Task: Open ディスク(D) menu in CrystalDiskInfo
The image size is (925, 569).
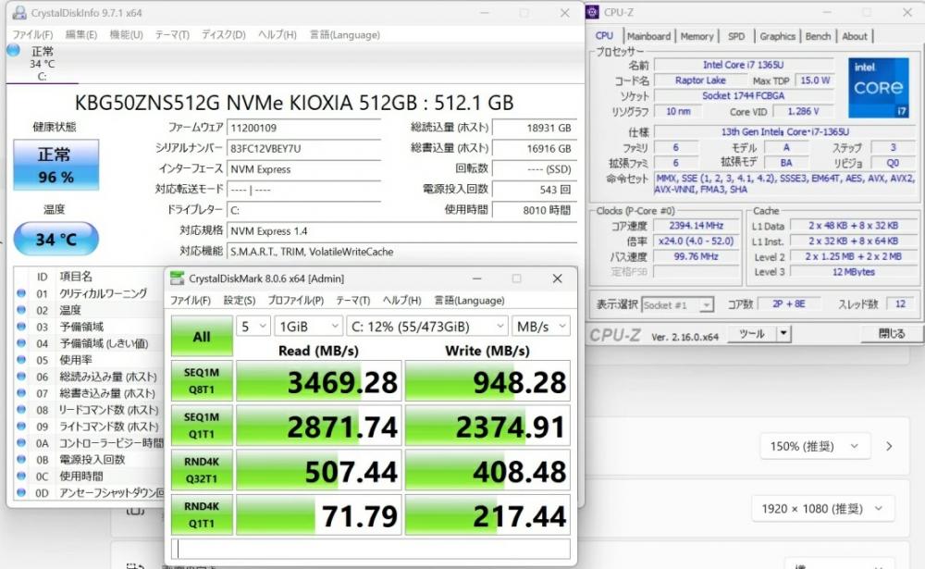Action: [224, 35]
